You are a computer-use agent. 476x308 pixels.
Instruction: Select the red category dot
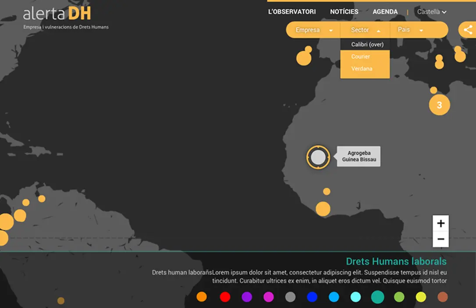coord(225,297)
